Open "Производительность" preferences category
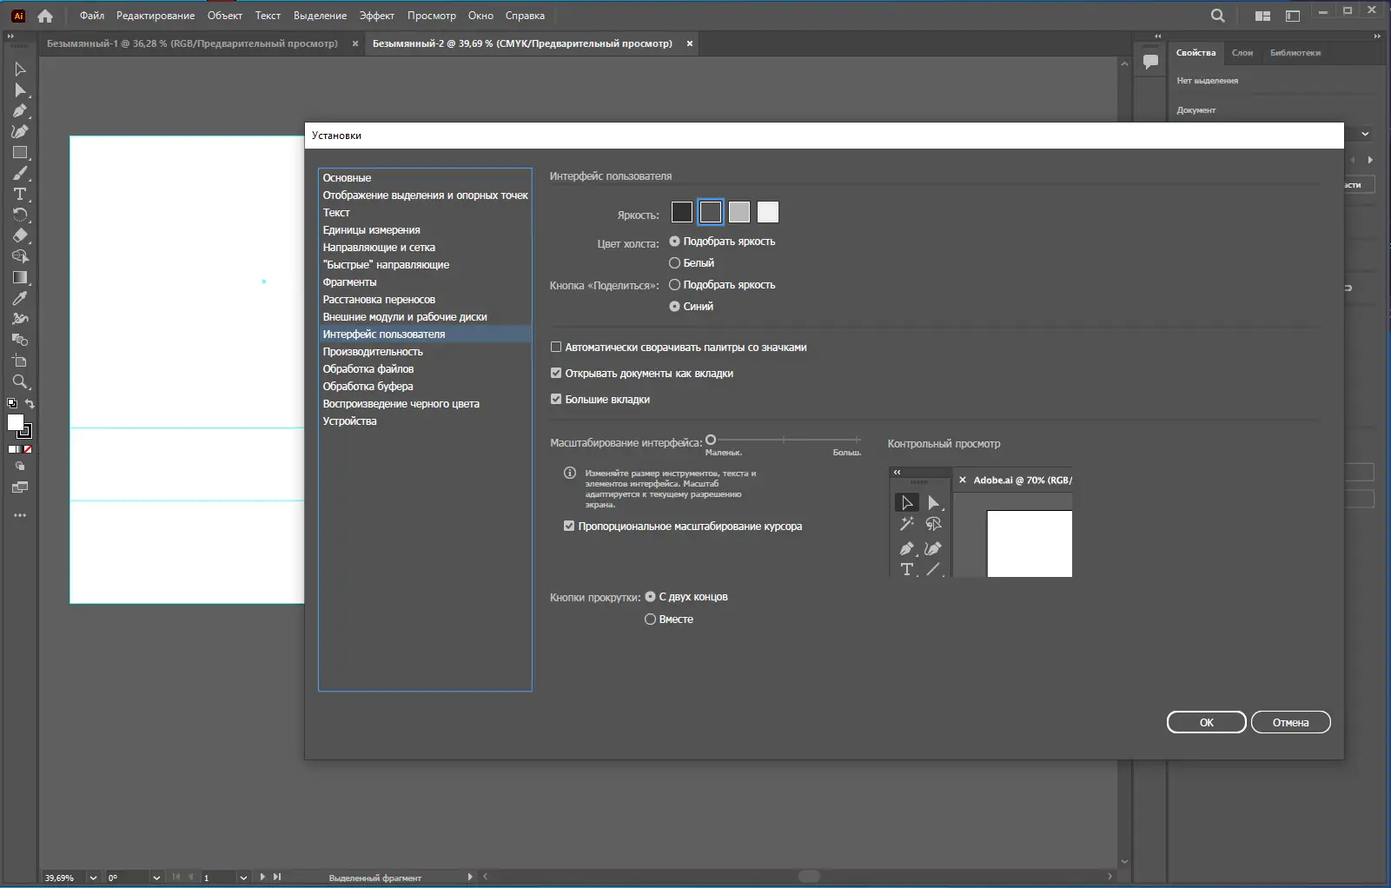Screen dimensions: 1391x888 (x=426, y=352)
